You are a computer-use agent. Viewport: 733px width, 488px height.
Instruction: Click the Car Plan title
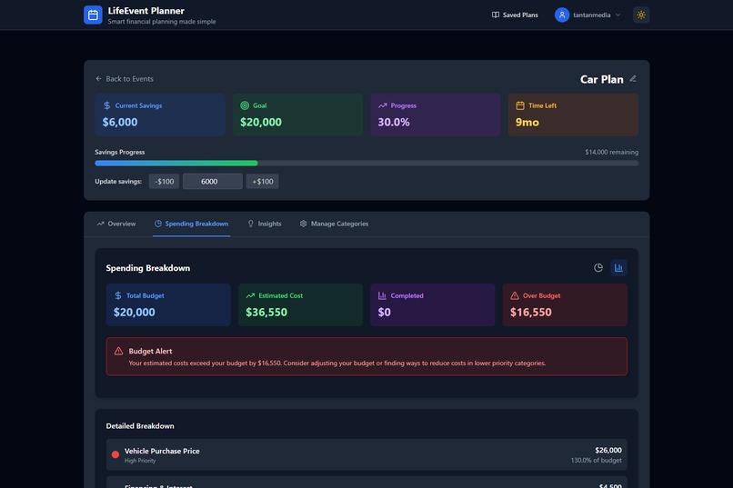click(x=602, y=79)
